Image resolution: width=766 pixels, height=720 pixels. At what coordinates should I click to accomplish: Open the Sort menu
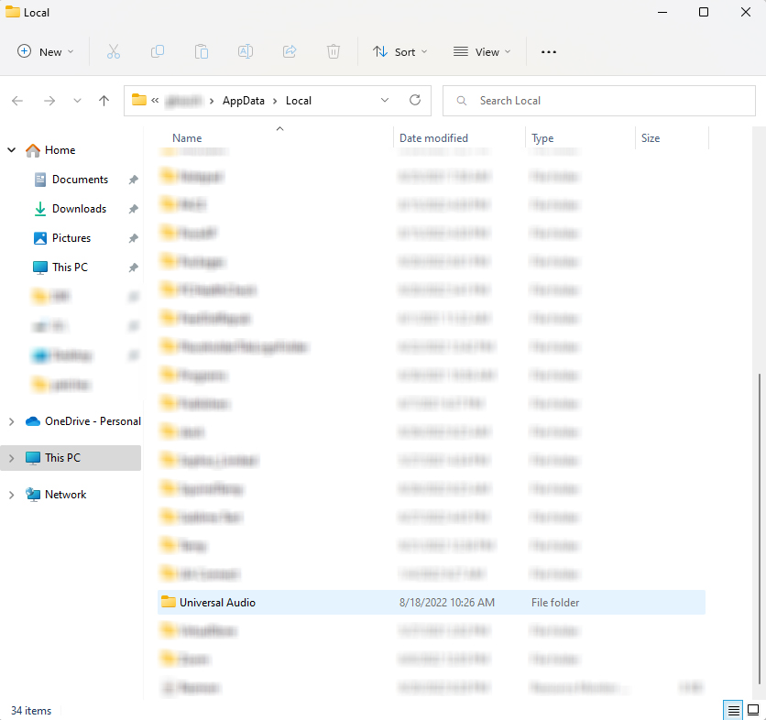point(399,52)
